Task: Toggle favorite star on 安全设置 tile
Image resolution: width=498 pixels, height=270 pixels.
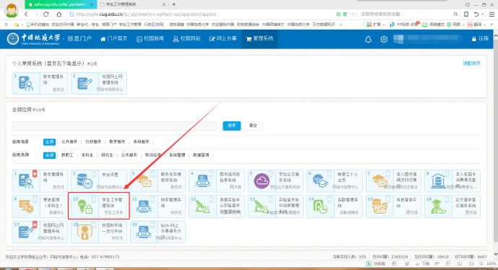Action: coord(94,174)
